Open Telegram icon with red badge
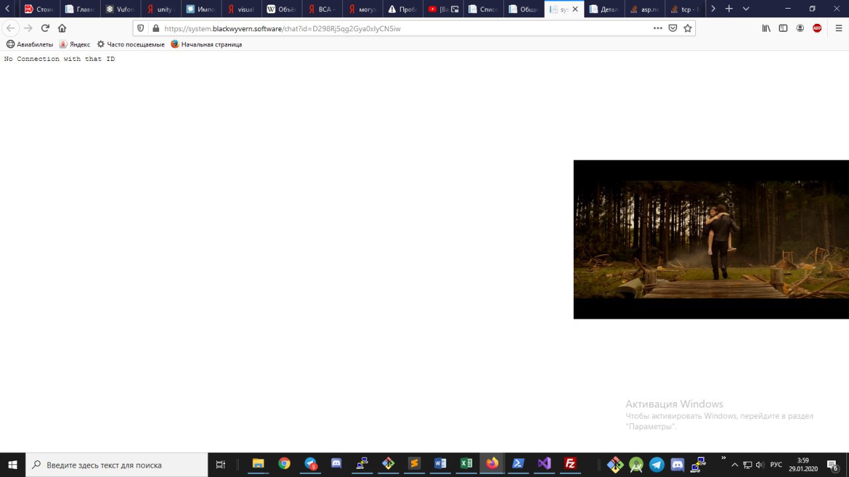This screenshot has width=849, height=477. click(x=310, y=464)
